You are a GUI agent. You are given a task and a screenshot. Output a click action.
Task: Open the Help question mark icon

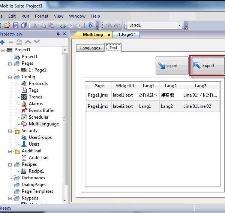click(x=90, y=25)
